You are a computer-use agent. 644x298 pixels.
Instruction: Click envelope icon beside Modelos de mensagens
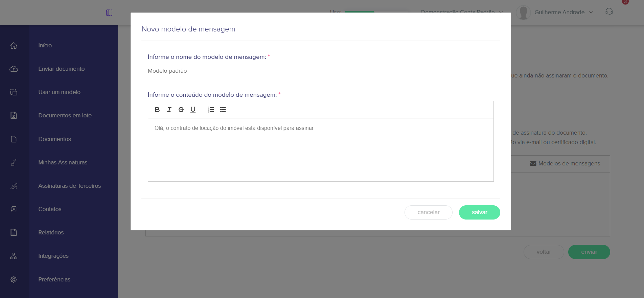533,163
